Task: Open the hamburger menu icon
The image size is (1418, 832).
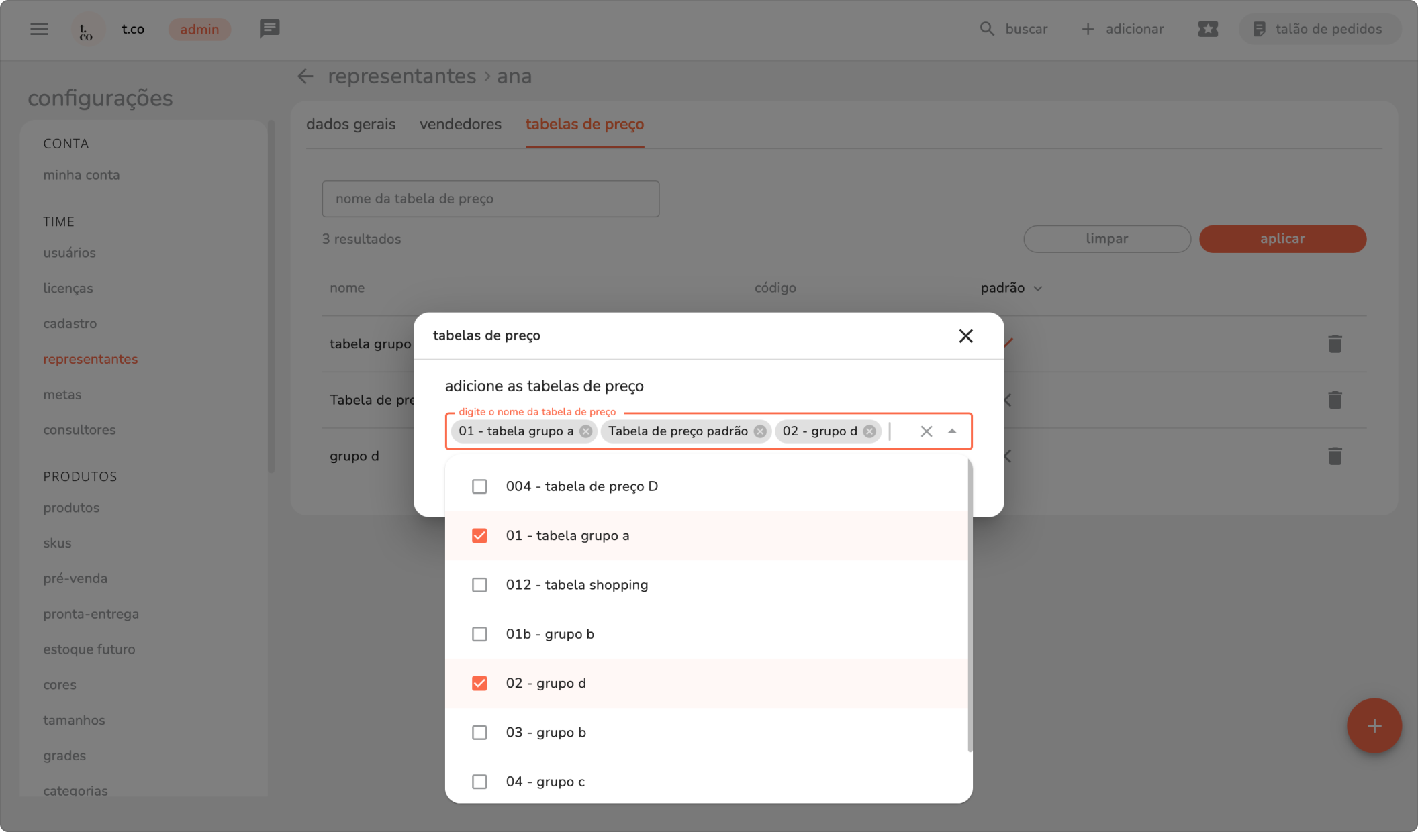Action: (39, 29)
